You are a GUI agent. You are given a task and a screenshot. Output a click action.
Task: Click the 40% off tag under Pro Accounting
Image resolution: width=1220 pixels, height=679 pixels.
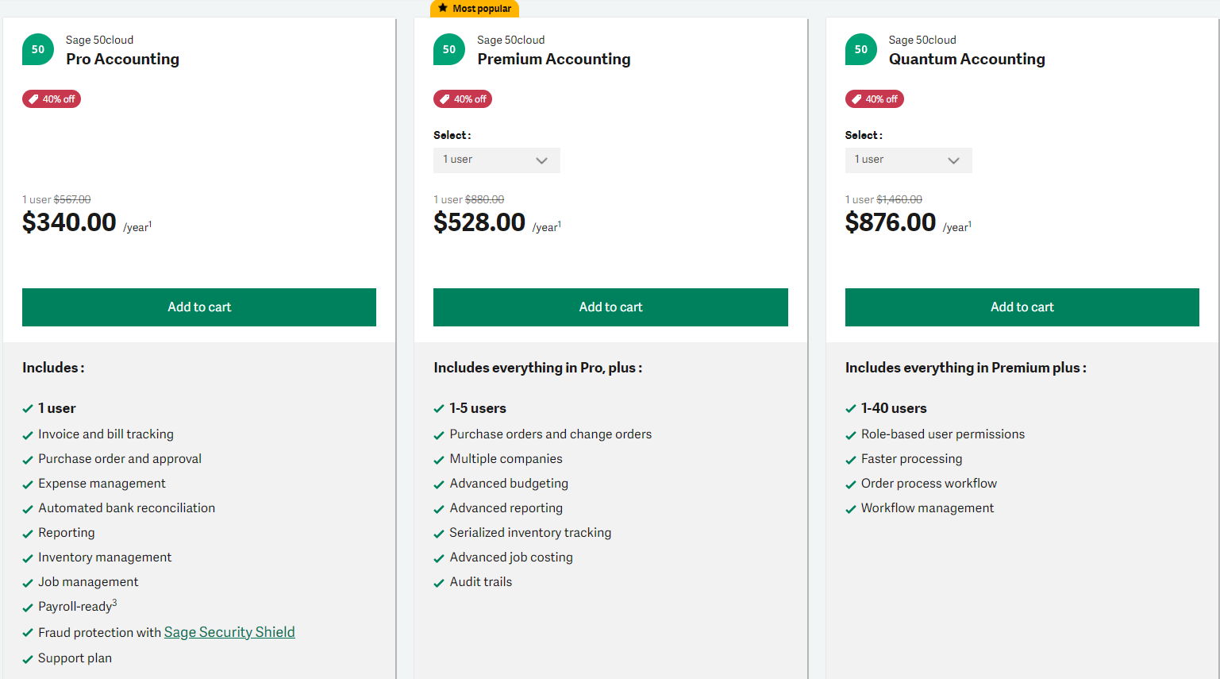[x=52, y=99]
